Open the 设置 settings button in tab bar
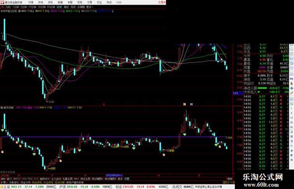 127,179
